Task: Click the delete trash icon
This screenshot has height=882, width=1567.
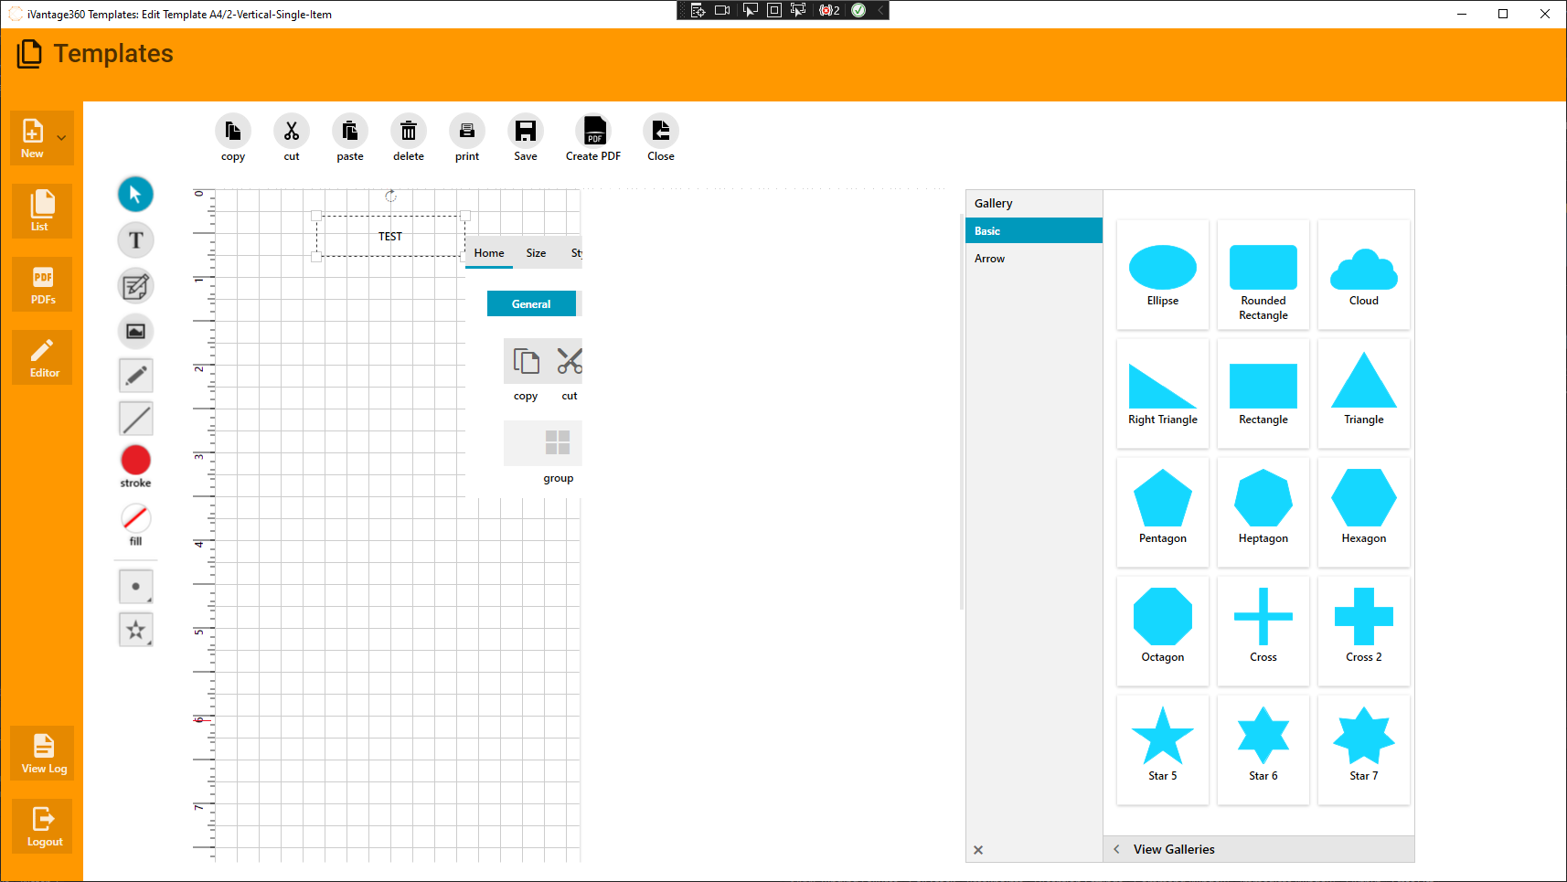Action: click(409, 132)
